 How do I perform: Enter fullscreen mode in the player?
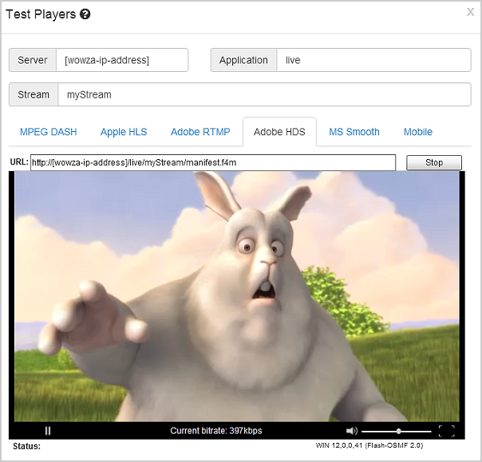447,431
